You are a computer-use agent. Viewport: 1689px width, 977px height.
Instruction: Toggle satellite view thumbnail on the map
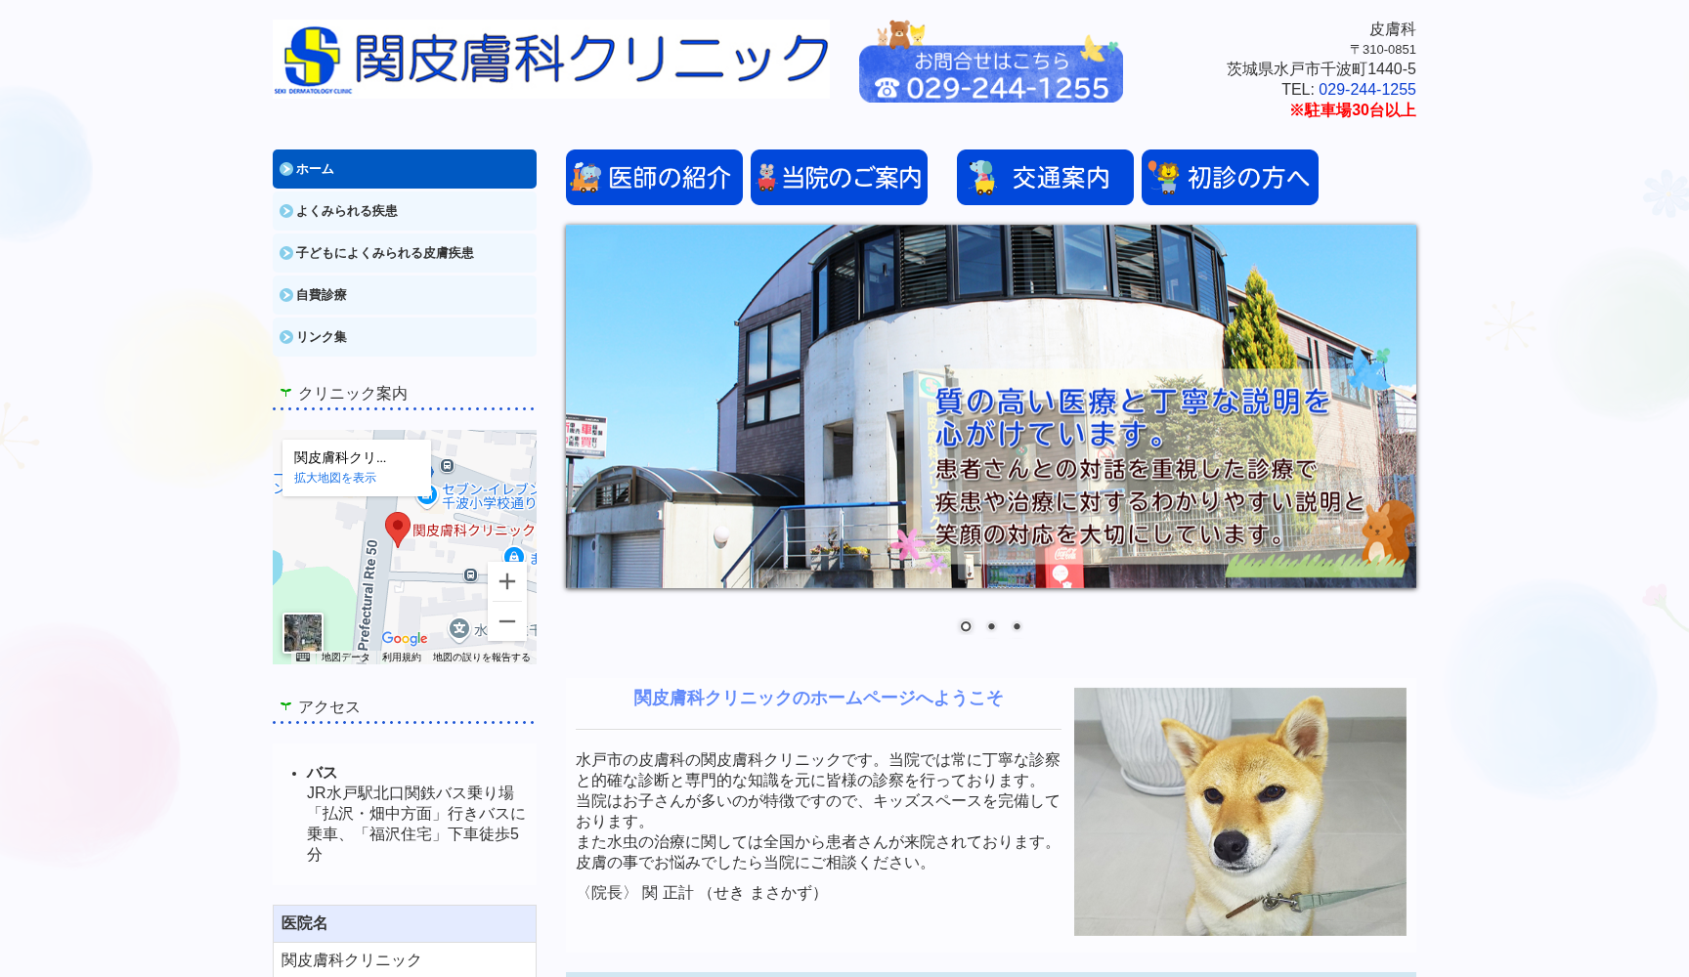(x=303, y=635)
